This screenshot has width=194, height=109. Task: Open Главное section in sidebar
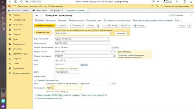[x=16, y=15]
